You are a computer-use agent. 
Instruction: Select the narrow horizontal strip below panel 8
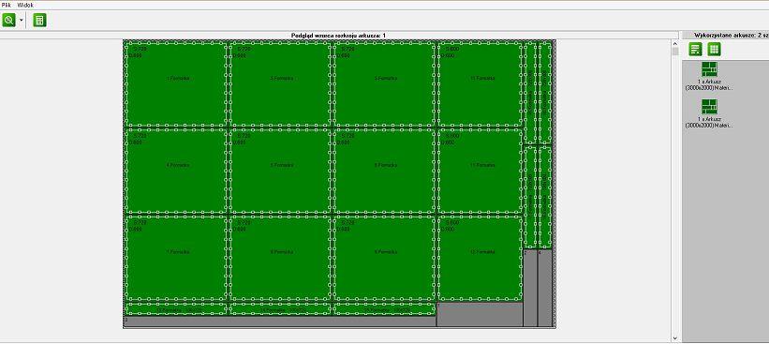pyautogui.click(x=279, y=308)
